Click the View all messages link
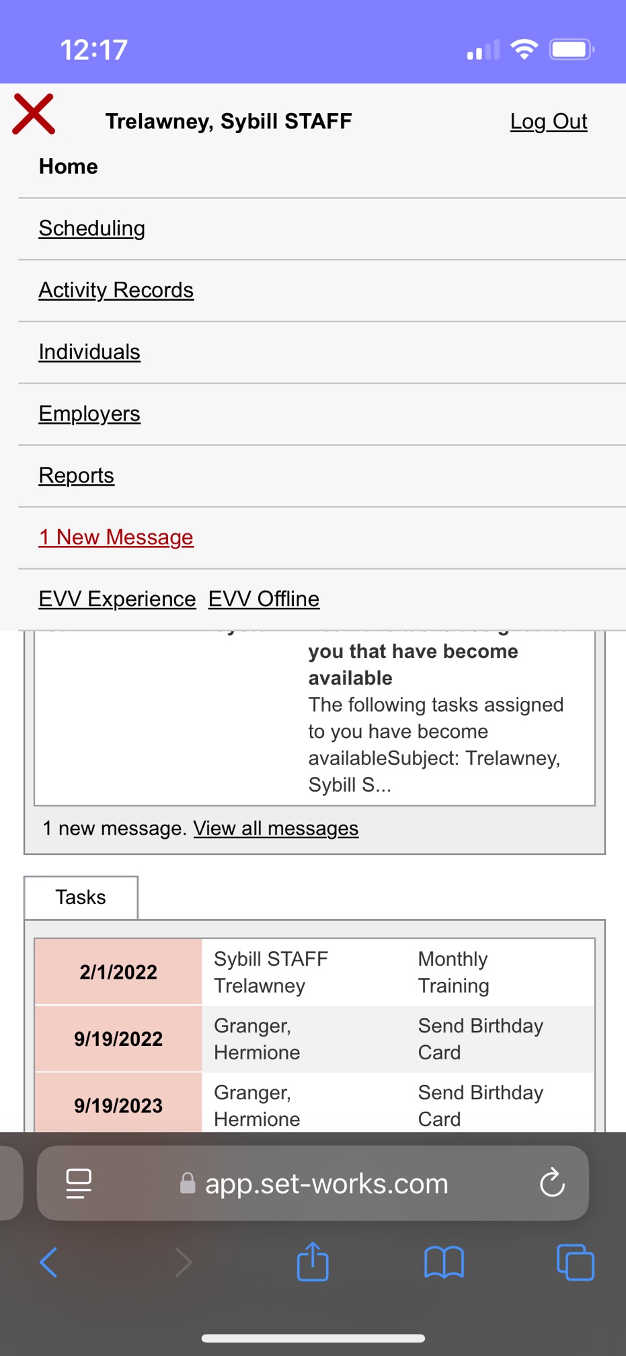This screenshot has width=626, height=1356. click(276, 828)
